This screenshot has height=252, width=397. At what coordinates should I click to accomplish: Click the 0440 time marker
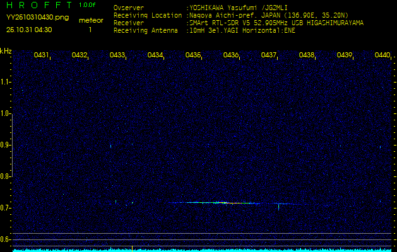click(382, 55)
